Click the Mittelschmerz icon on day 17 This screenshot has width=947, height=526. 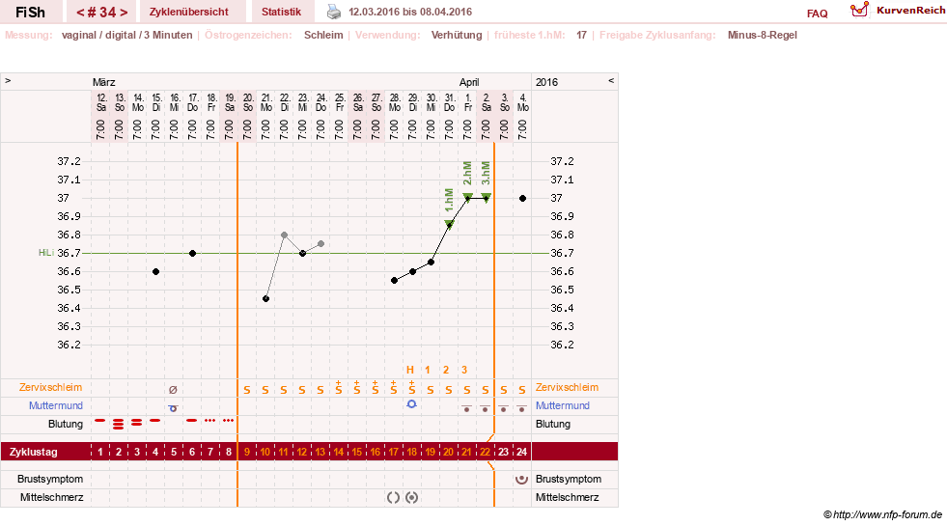pos(393,498)
